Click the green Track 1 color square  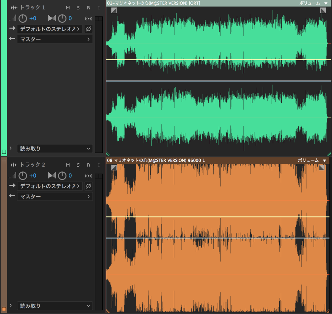point(4,152)
